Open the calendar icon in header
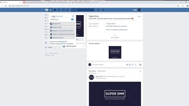The width and height of the screenshot is (189, 106). (63, 10)
